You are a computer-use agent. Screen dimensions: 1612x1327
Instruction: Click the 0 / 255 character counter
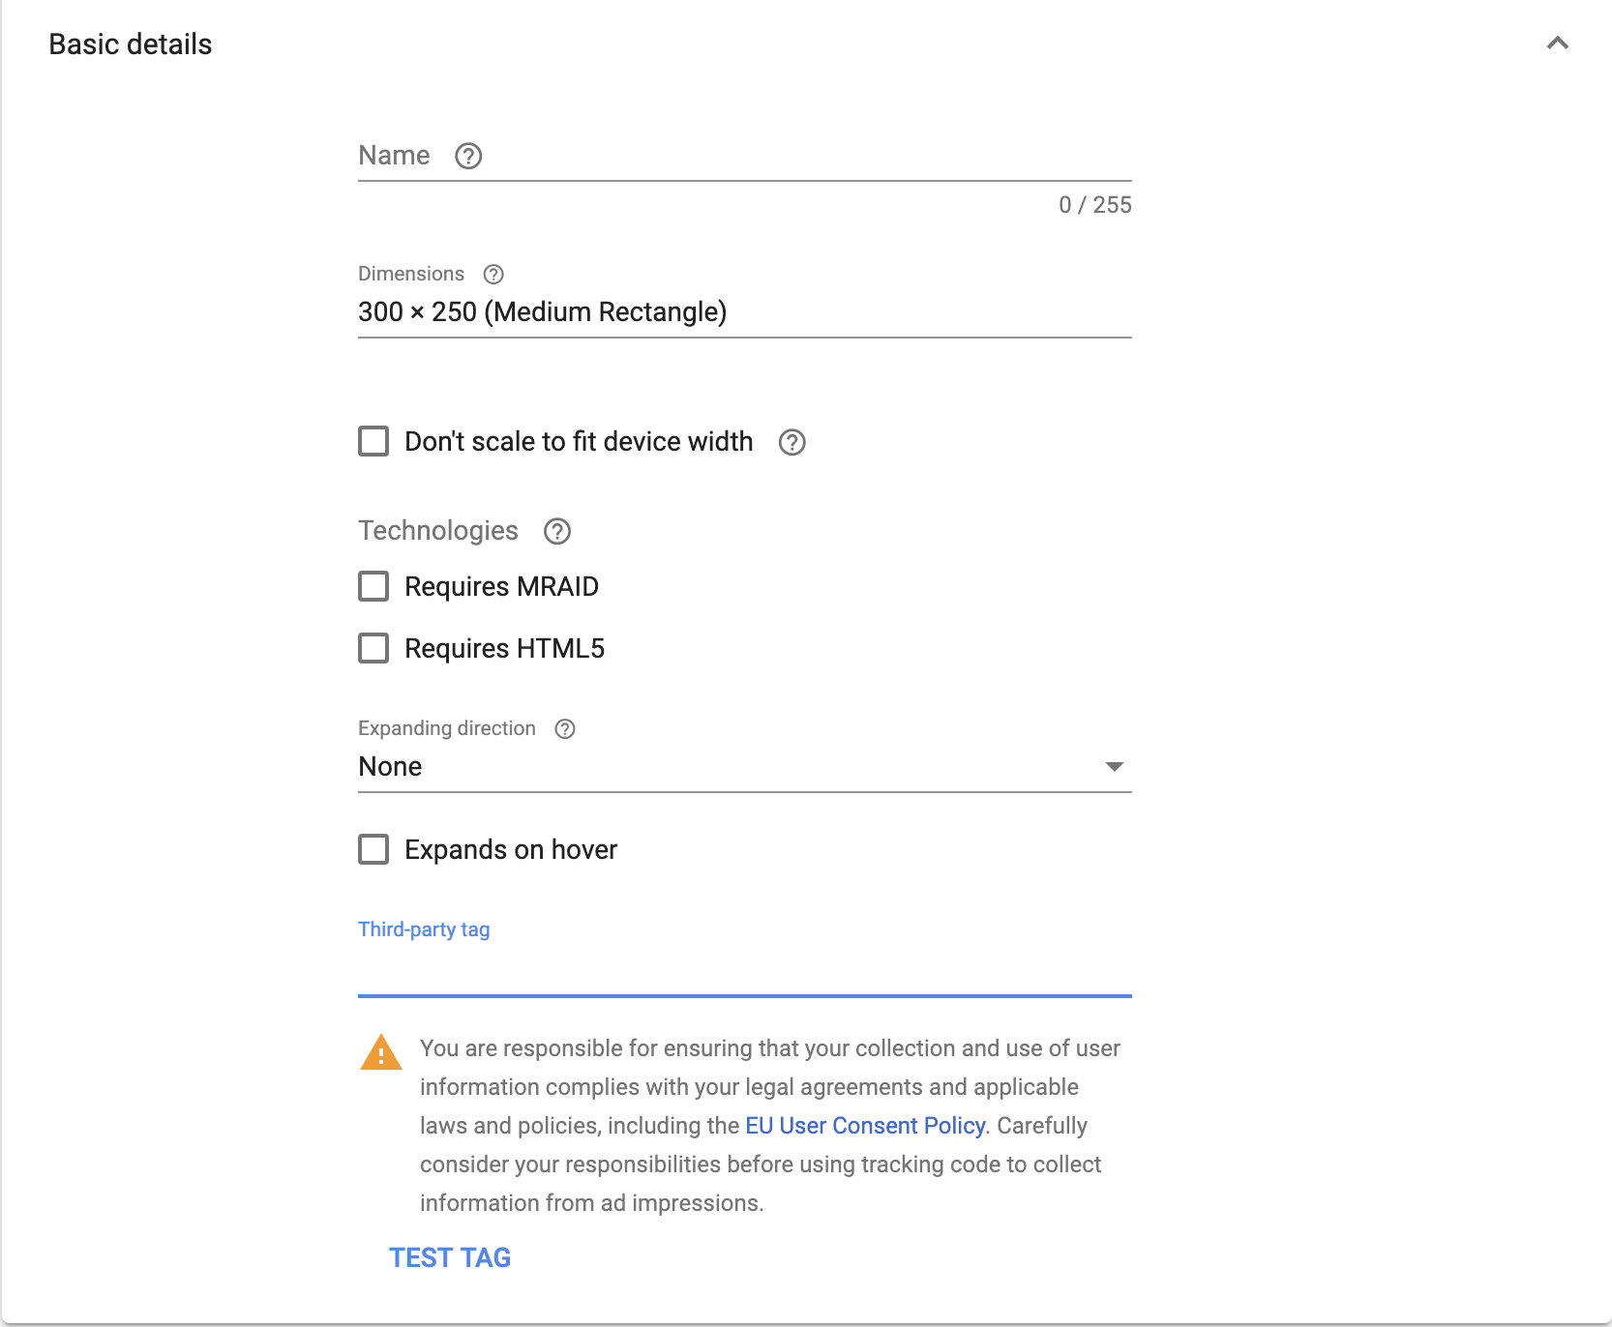click(1094, 205)
